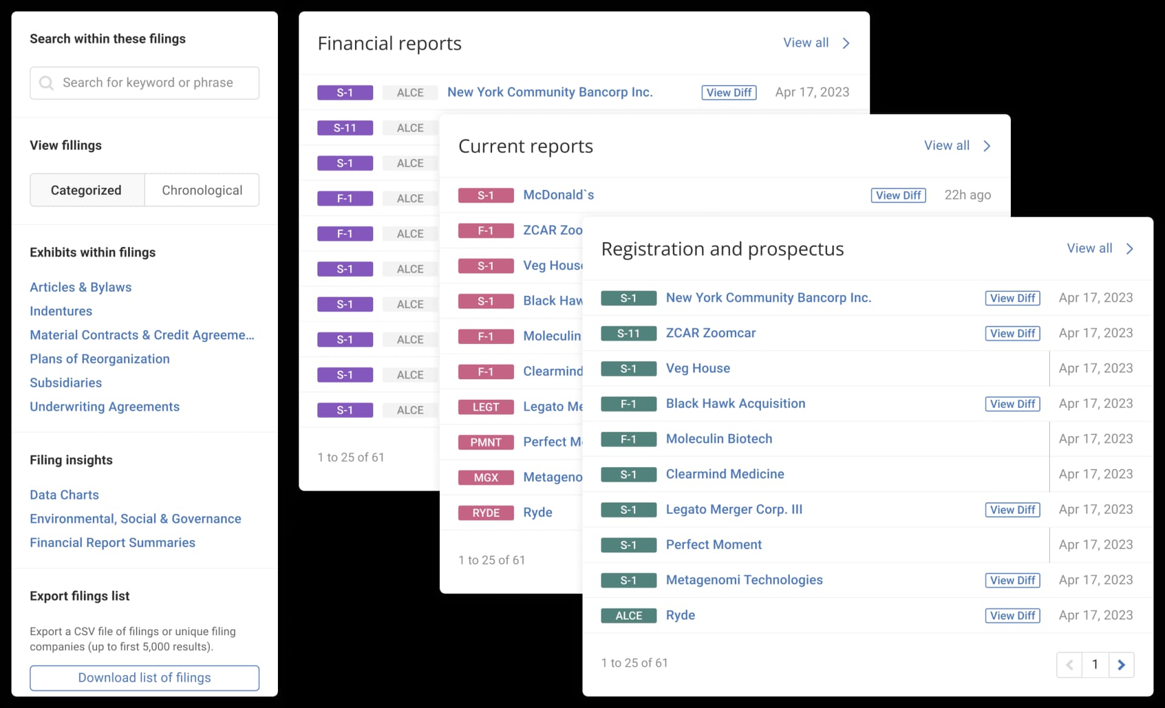Open Data Charts filing insight

(x=64, y=494)
